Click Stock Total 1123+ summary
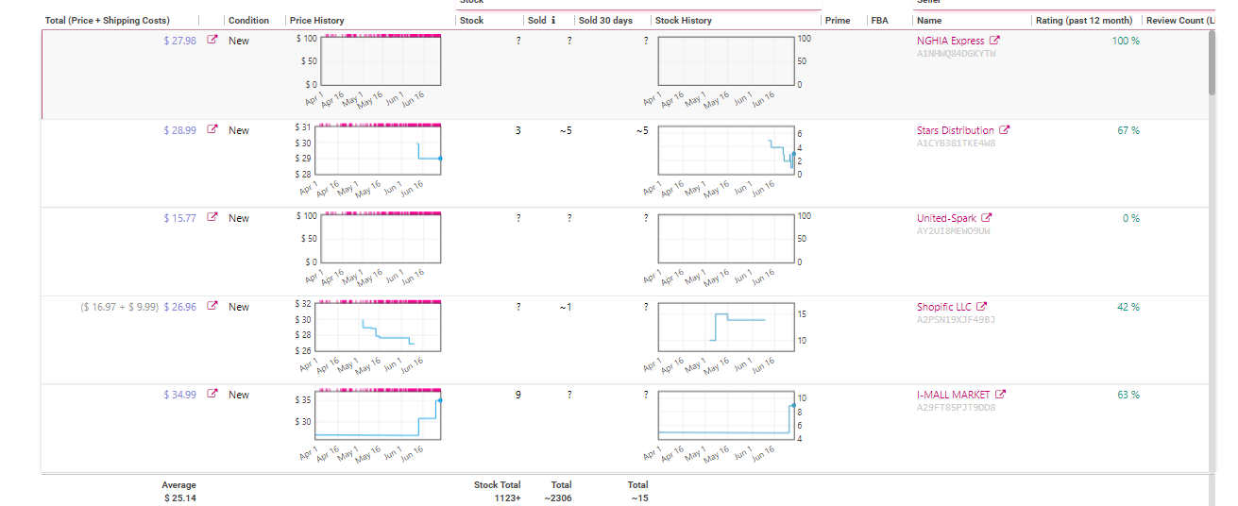 [x=497, y=491]
